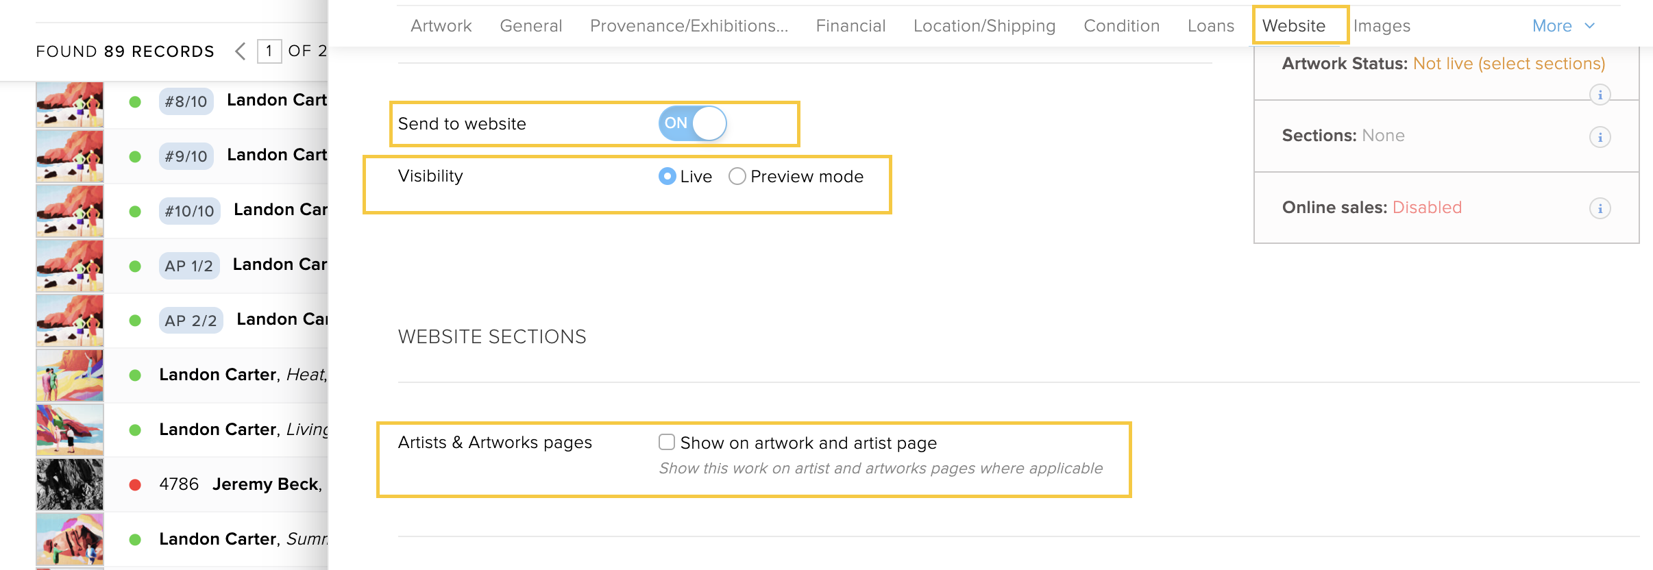Select the #10/10 edition badge

189,211
